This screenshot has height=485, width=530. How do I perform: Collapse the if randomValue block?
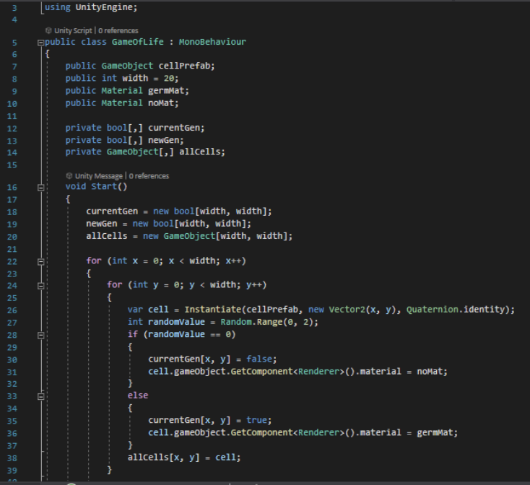40,336
